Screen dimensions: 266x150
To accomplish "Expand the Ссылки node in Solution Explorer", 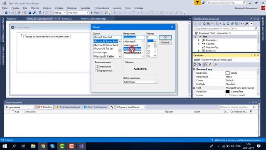I will [199, 44].
